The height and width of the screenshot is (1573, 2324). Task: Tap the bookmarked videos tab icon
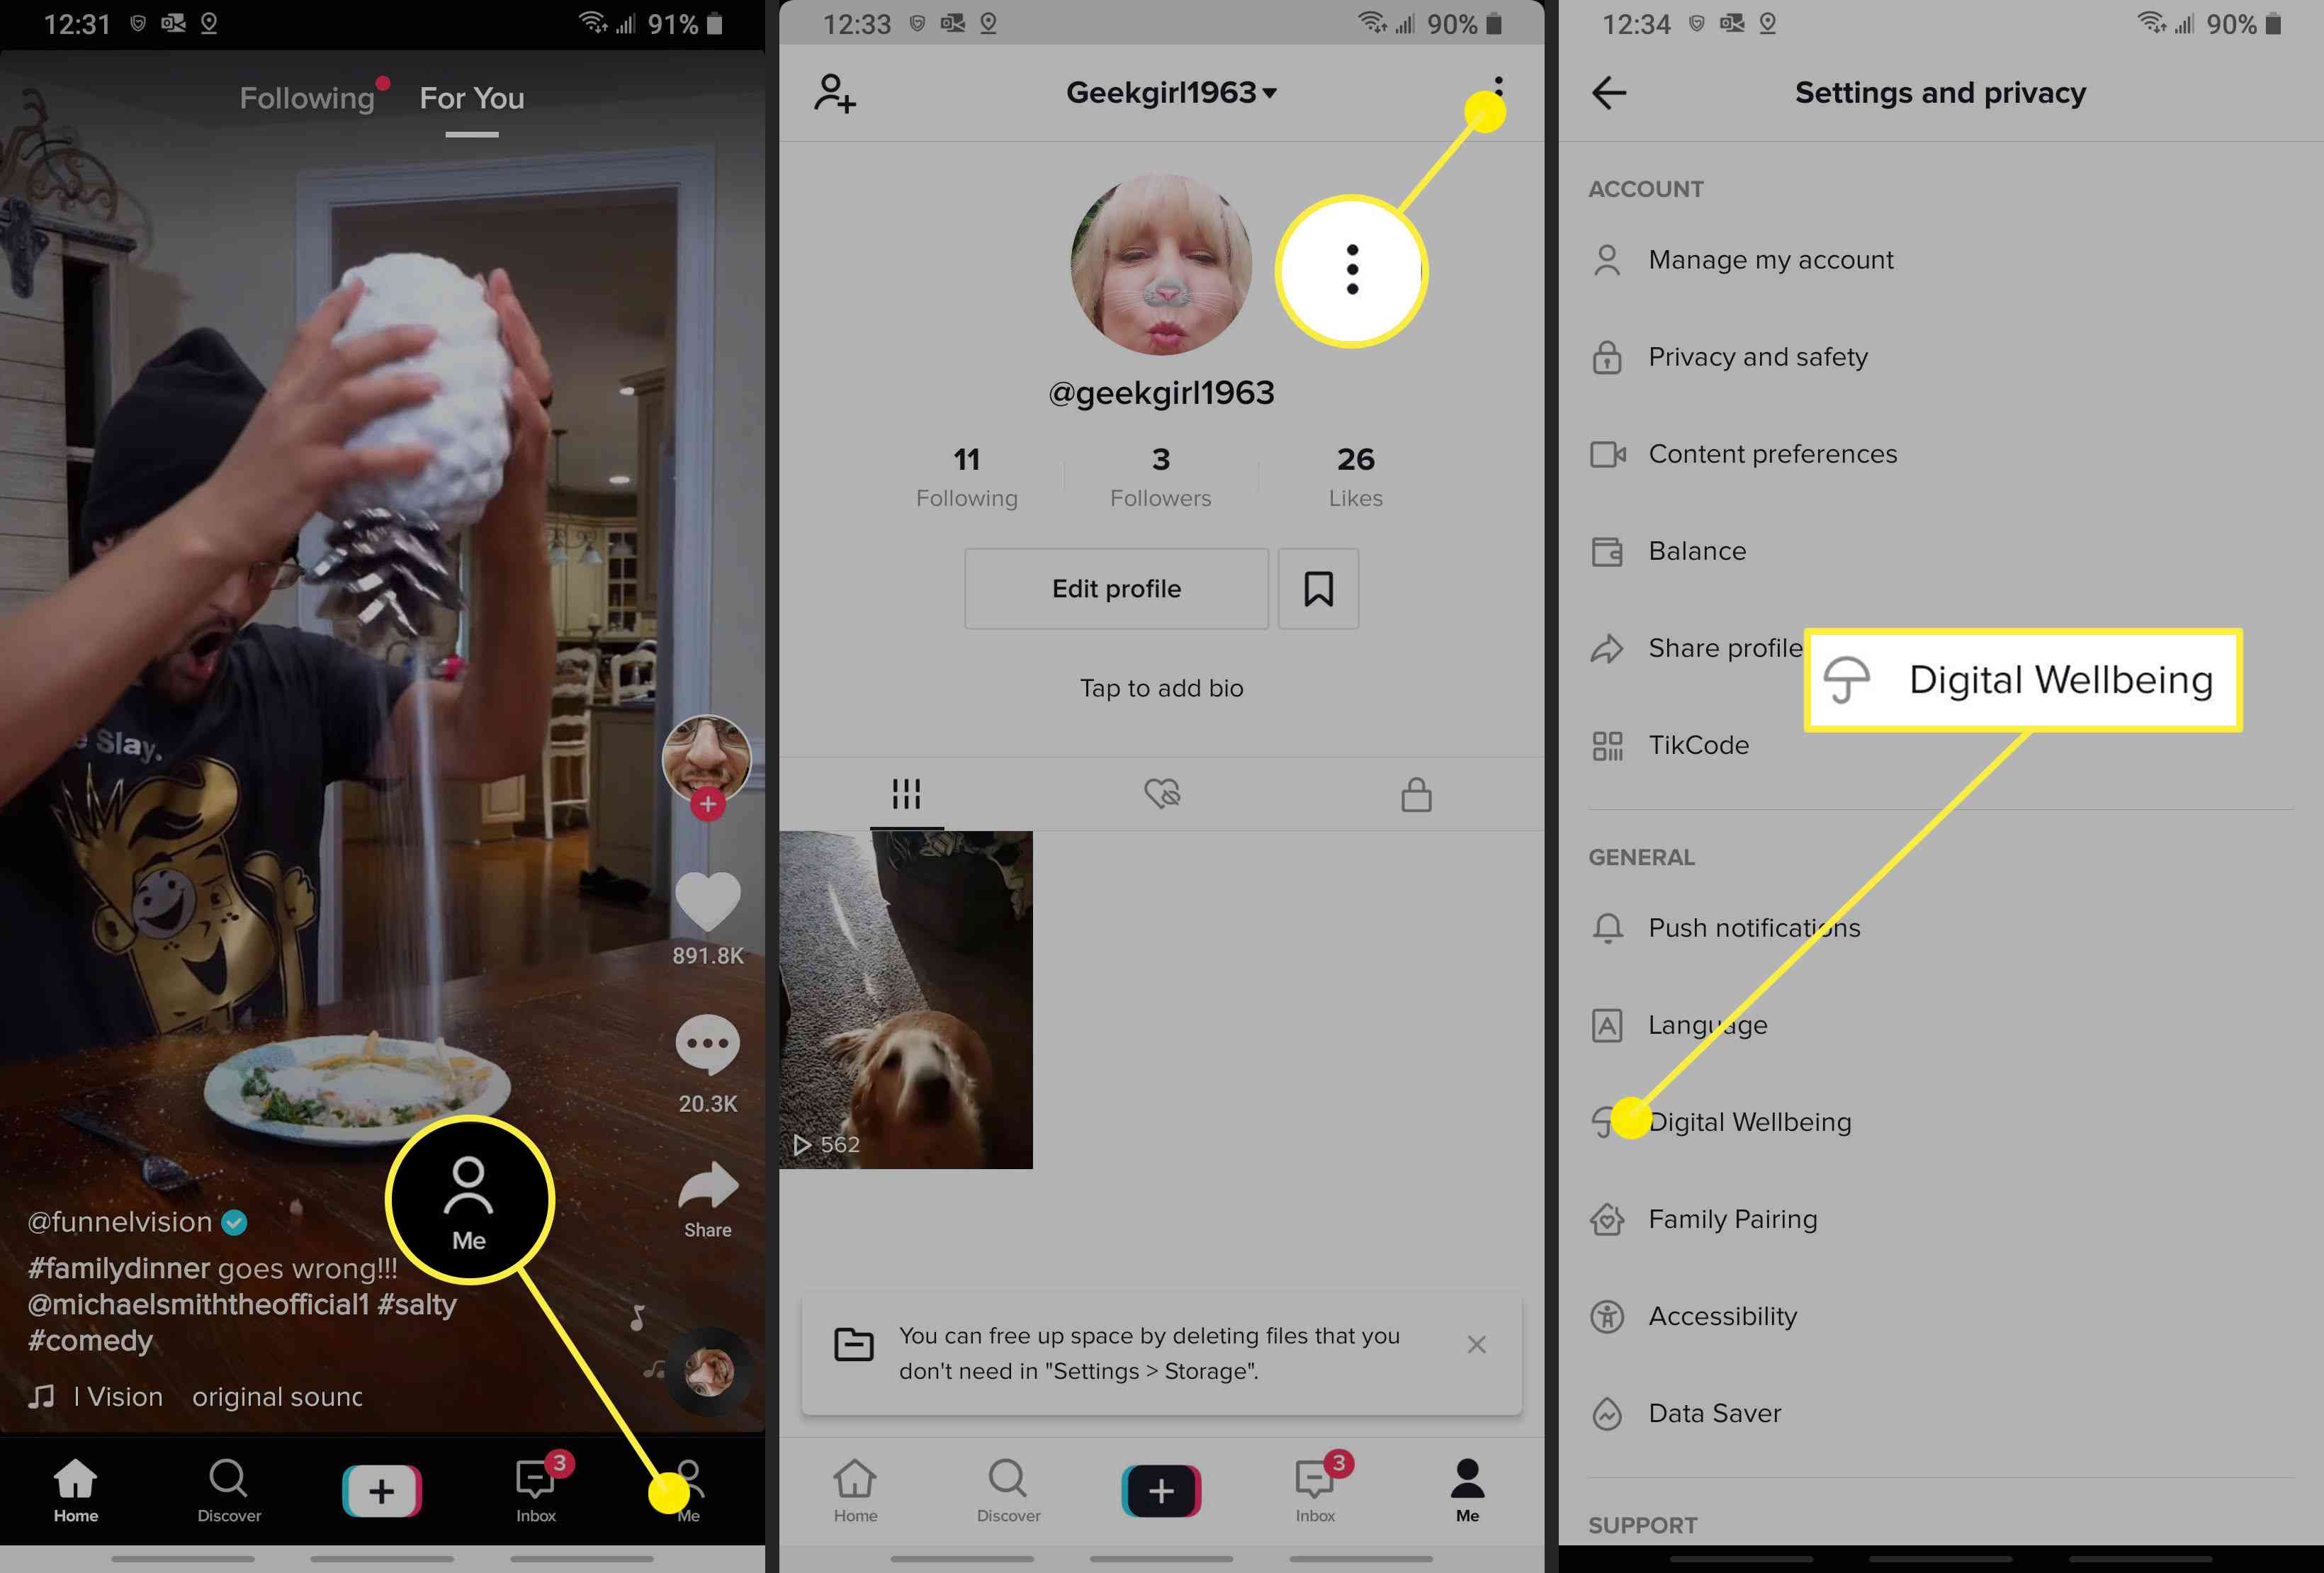1318,590
